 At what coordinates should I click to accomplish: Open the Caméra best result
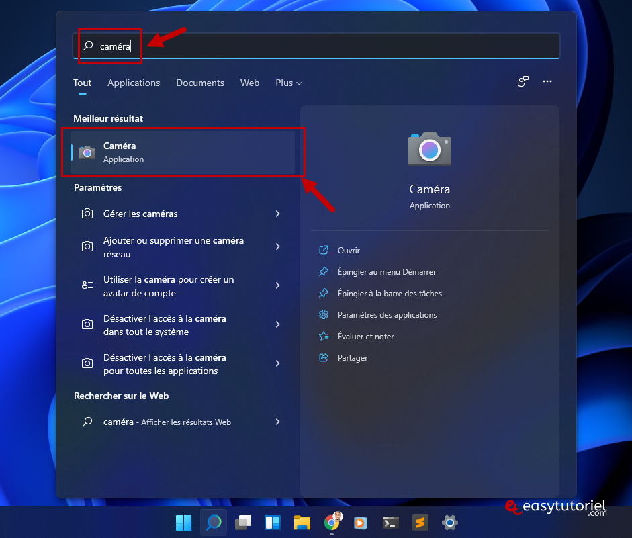click(x=183, y=152)
